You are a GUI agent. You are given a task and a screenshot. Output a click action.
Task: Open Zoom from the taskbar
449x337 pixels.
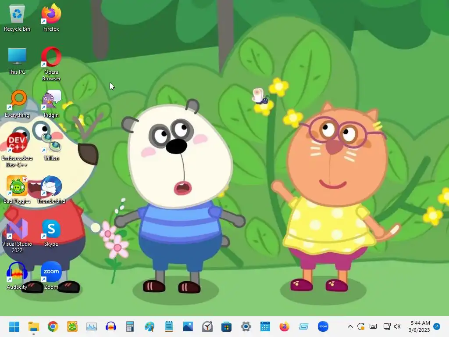(323, 326)
